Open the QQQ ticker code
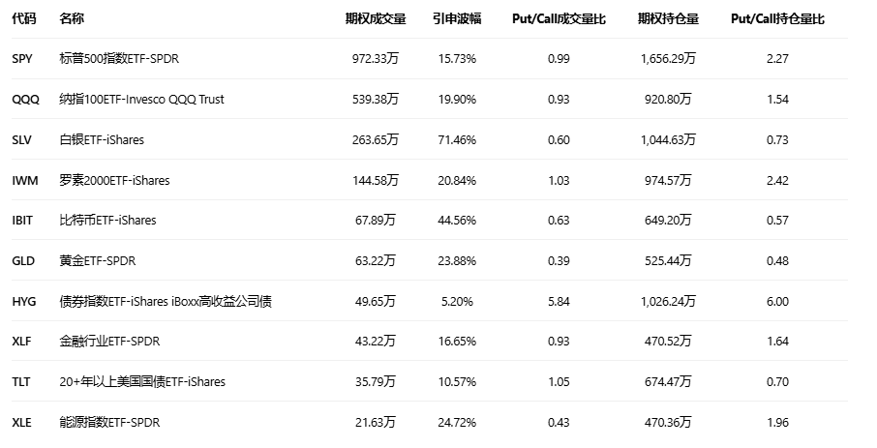Viewport: 877px width, 448px height. (x=25, y=100)
